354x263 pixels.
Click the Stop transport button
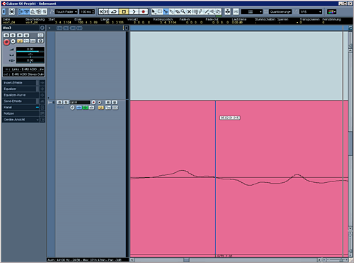tap(124, 11)
